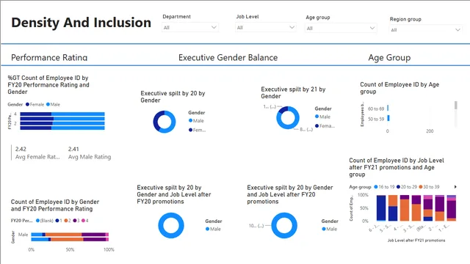Select Male legend in Executive split by 20
470x264 pixels.
197,120
